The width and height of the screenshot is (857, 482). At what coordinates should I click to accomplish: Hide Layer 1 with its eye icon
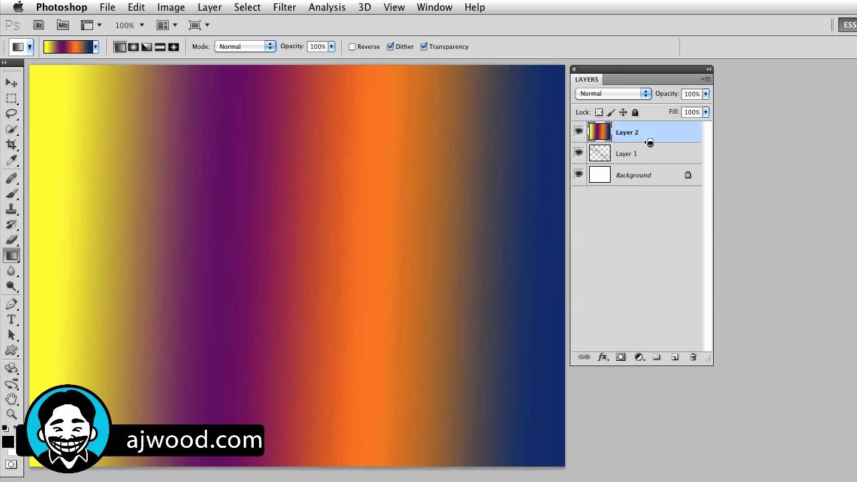(578, 153)
